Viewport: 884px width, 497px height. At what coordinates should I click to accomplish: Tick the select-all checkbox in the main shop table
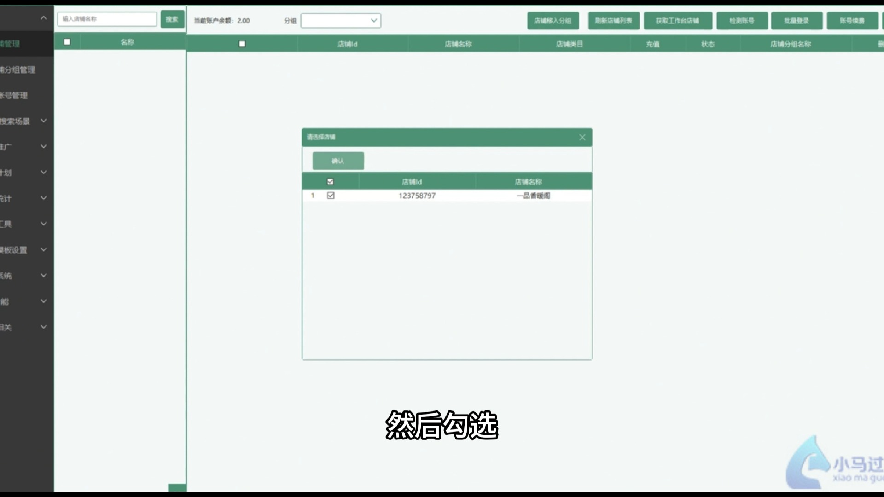[242, 44]
